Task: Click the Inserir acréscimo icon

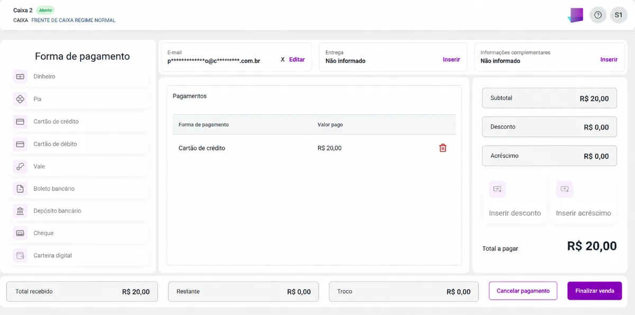Action: pos(565,189)
